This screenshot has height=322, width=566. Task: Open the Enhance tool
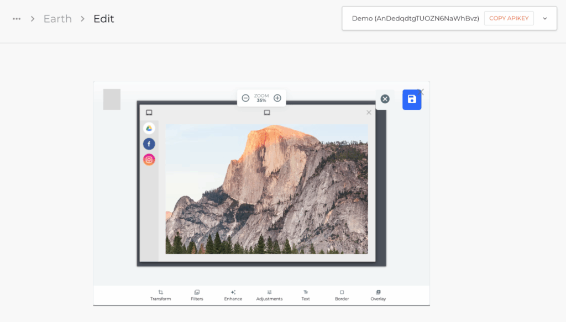click(x=233, y=295)
